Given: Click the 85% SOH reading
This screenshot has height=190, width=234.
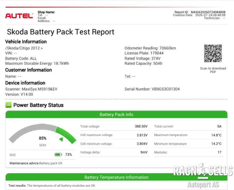Looking at the screenshot, I should coord(42,138).
